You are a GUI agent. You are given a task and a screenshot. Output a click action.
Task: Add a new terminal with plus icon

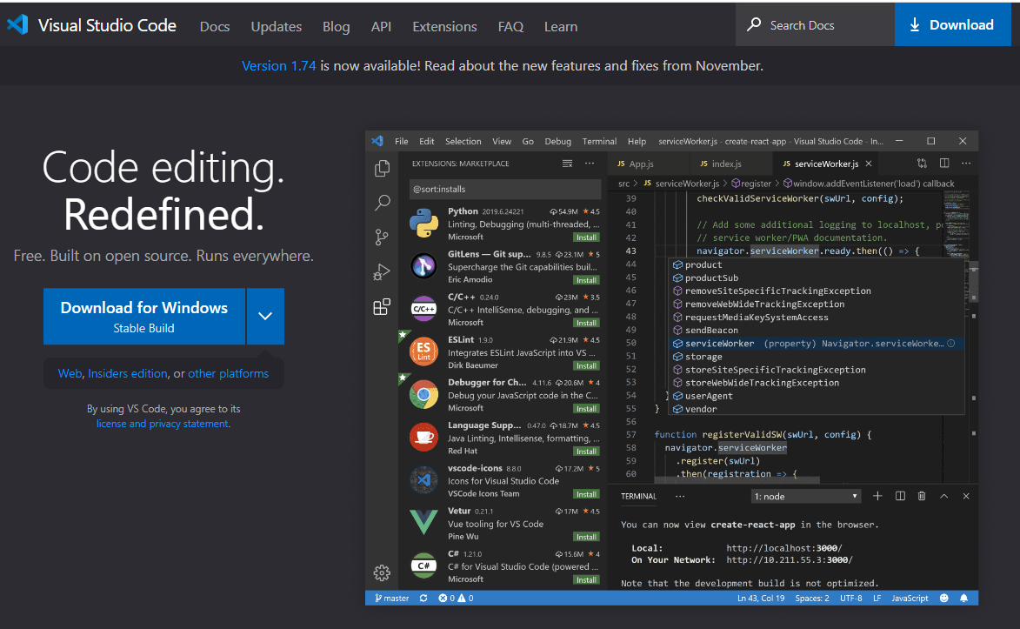(x=877, y=496)
